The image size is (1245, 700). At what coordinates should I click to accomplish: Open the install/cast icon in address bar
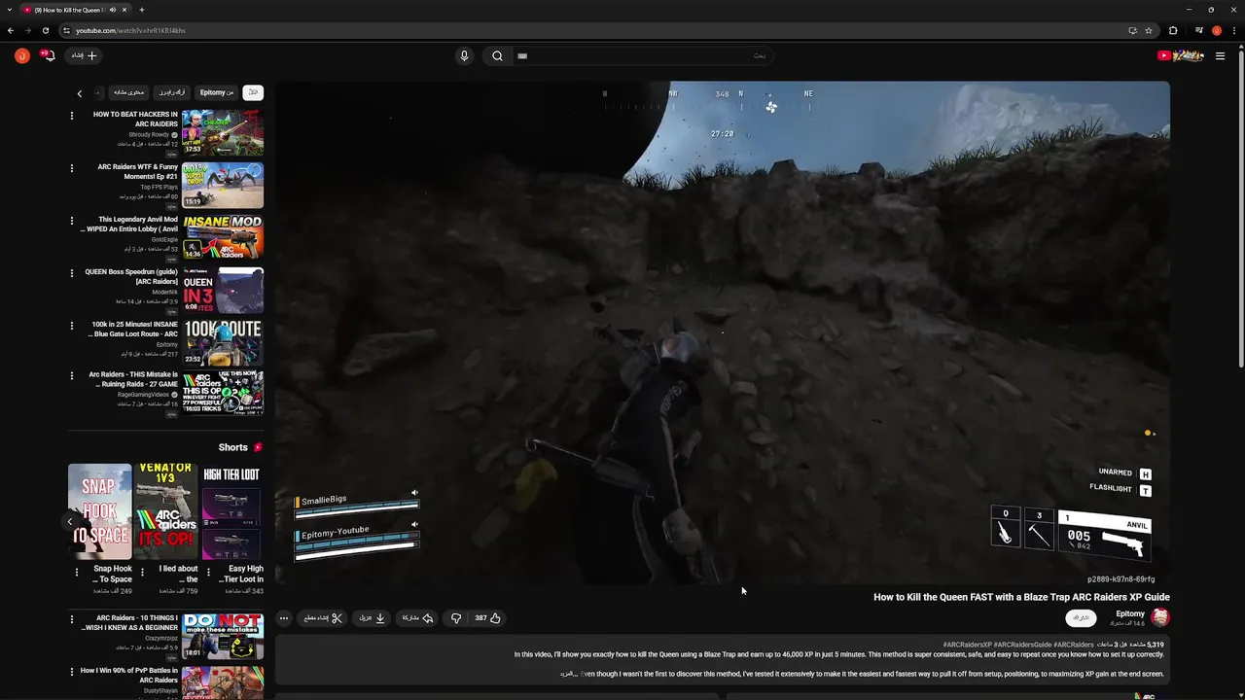(x=1132, y=30)
